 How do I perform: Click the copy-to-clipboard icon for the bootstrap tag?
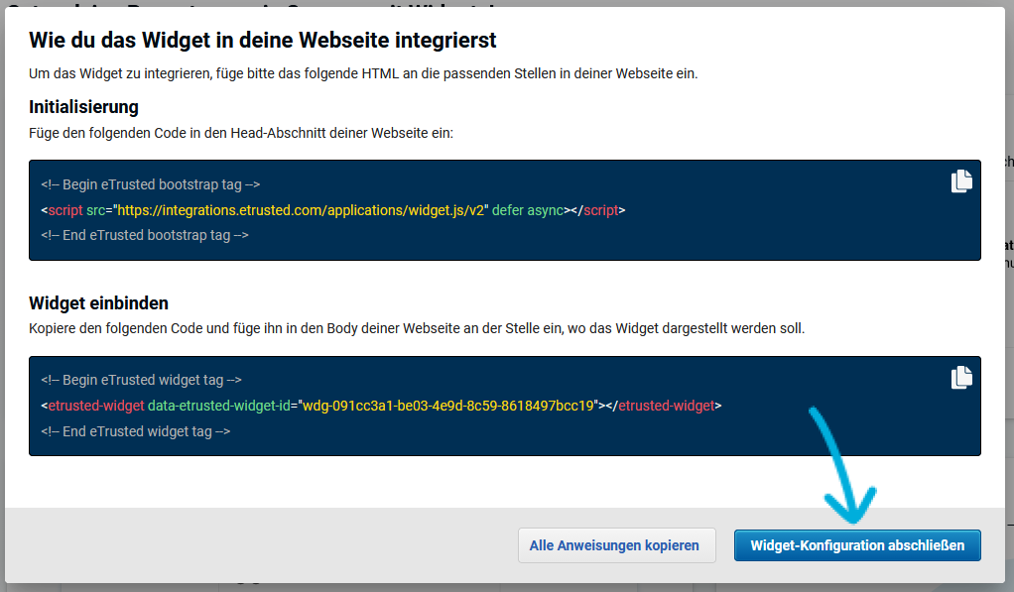click(x=960, y=180)
